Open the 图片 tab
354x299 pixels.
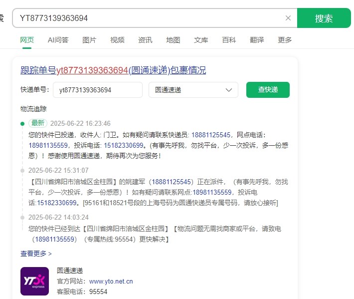point(89,40)
